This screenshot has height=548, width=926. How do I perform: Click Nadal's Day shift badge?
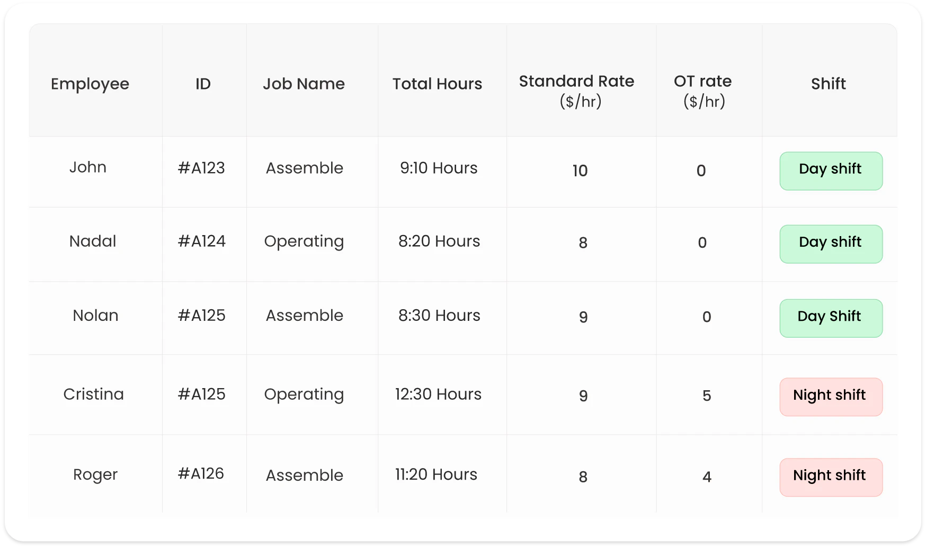coord(831,244)
